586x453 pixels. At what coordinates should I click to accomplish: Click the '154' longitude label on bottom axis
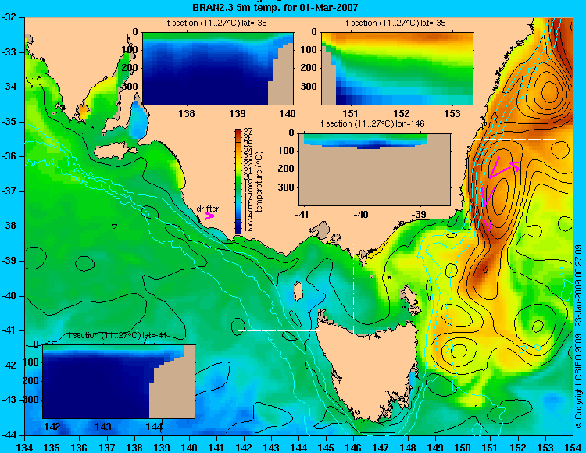tap(573, 447)
